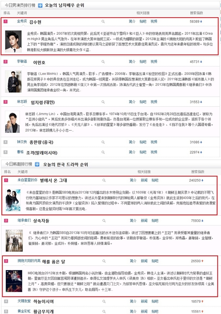Click the search icon in 임지령 row
The image size is (221, 314).
click(x=103, y=102)
